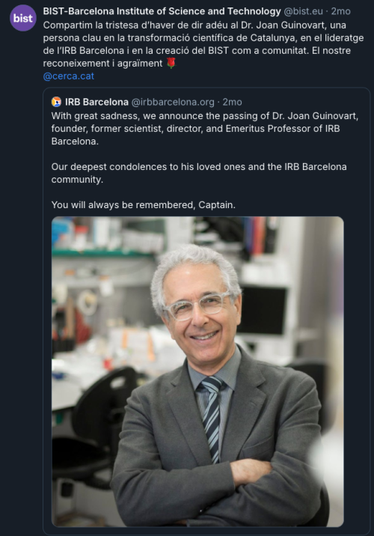Open the Catalan post text starting 'Compartim la tristesa'

click(203, 44)
